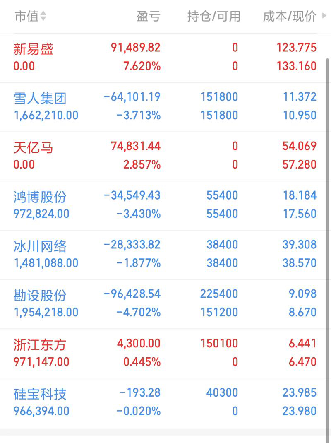Click 新易盛 profit 91,489.82
331x443 pixels.
click(x=136, y=48)
